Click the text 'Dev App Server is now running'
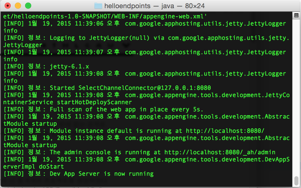 101,174
